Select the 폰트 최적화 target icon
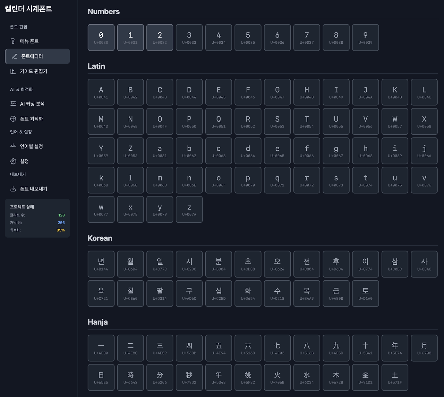 13,119
